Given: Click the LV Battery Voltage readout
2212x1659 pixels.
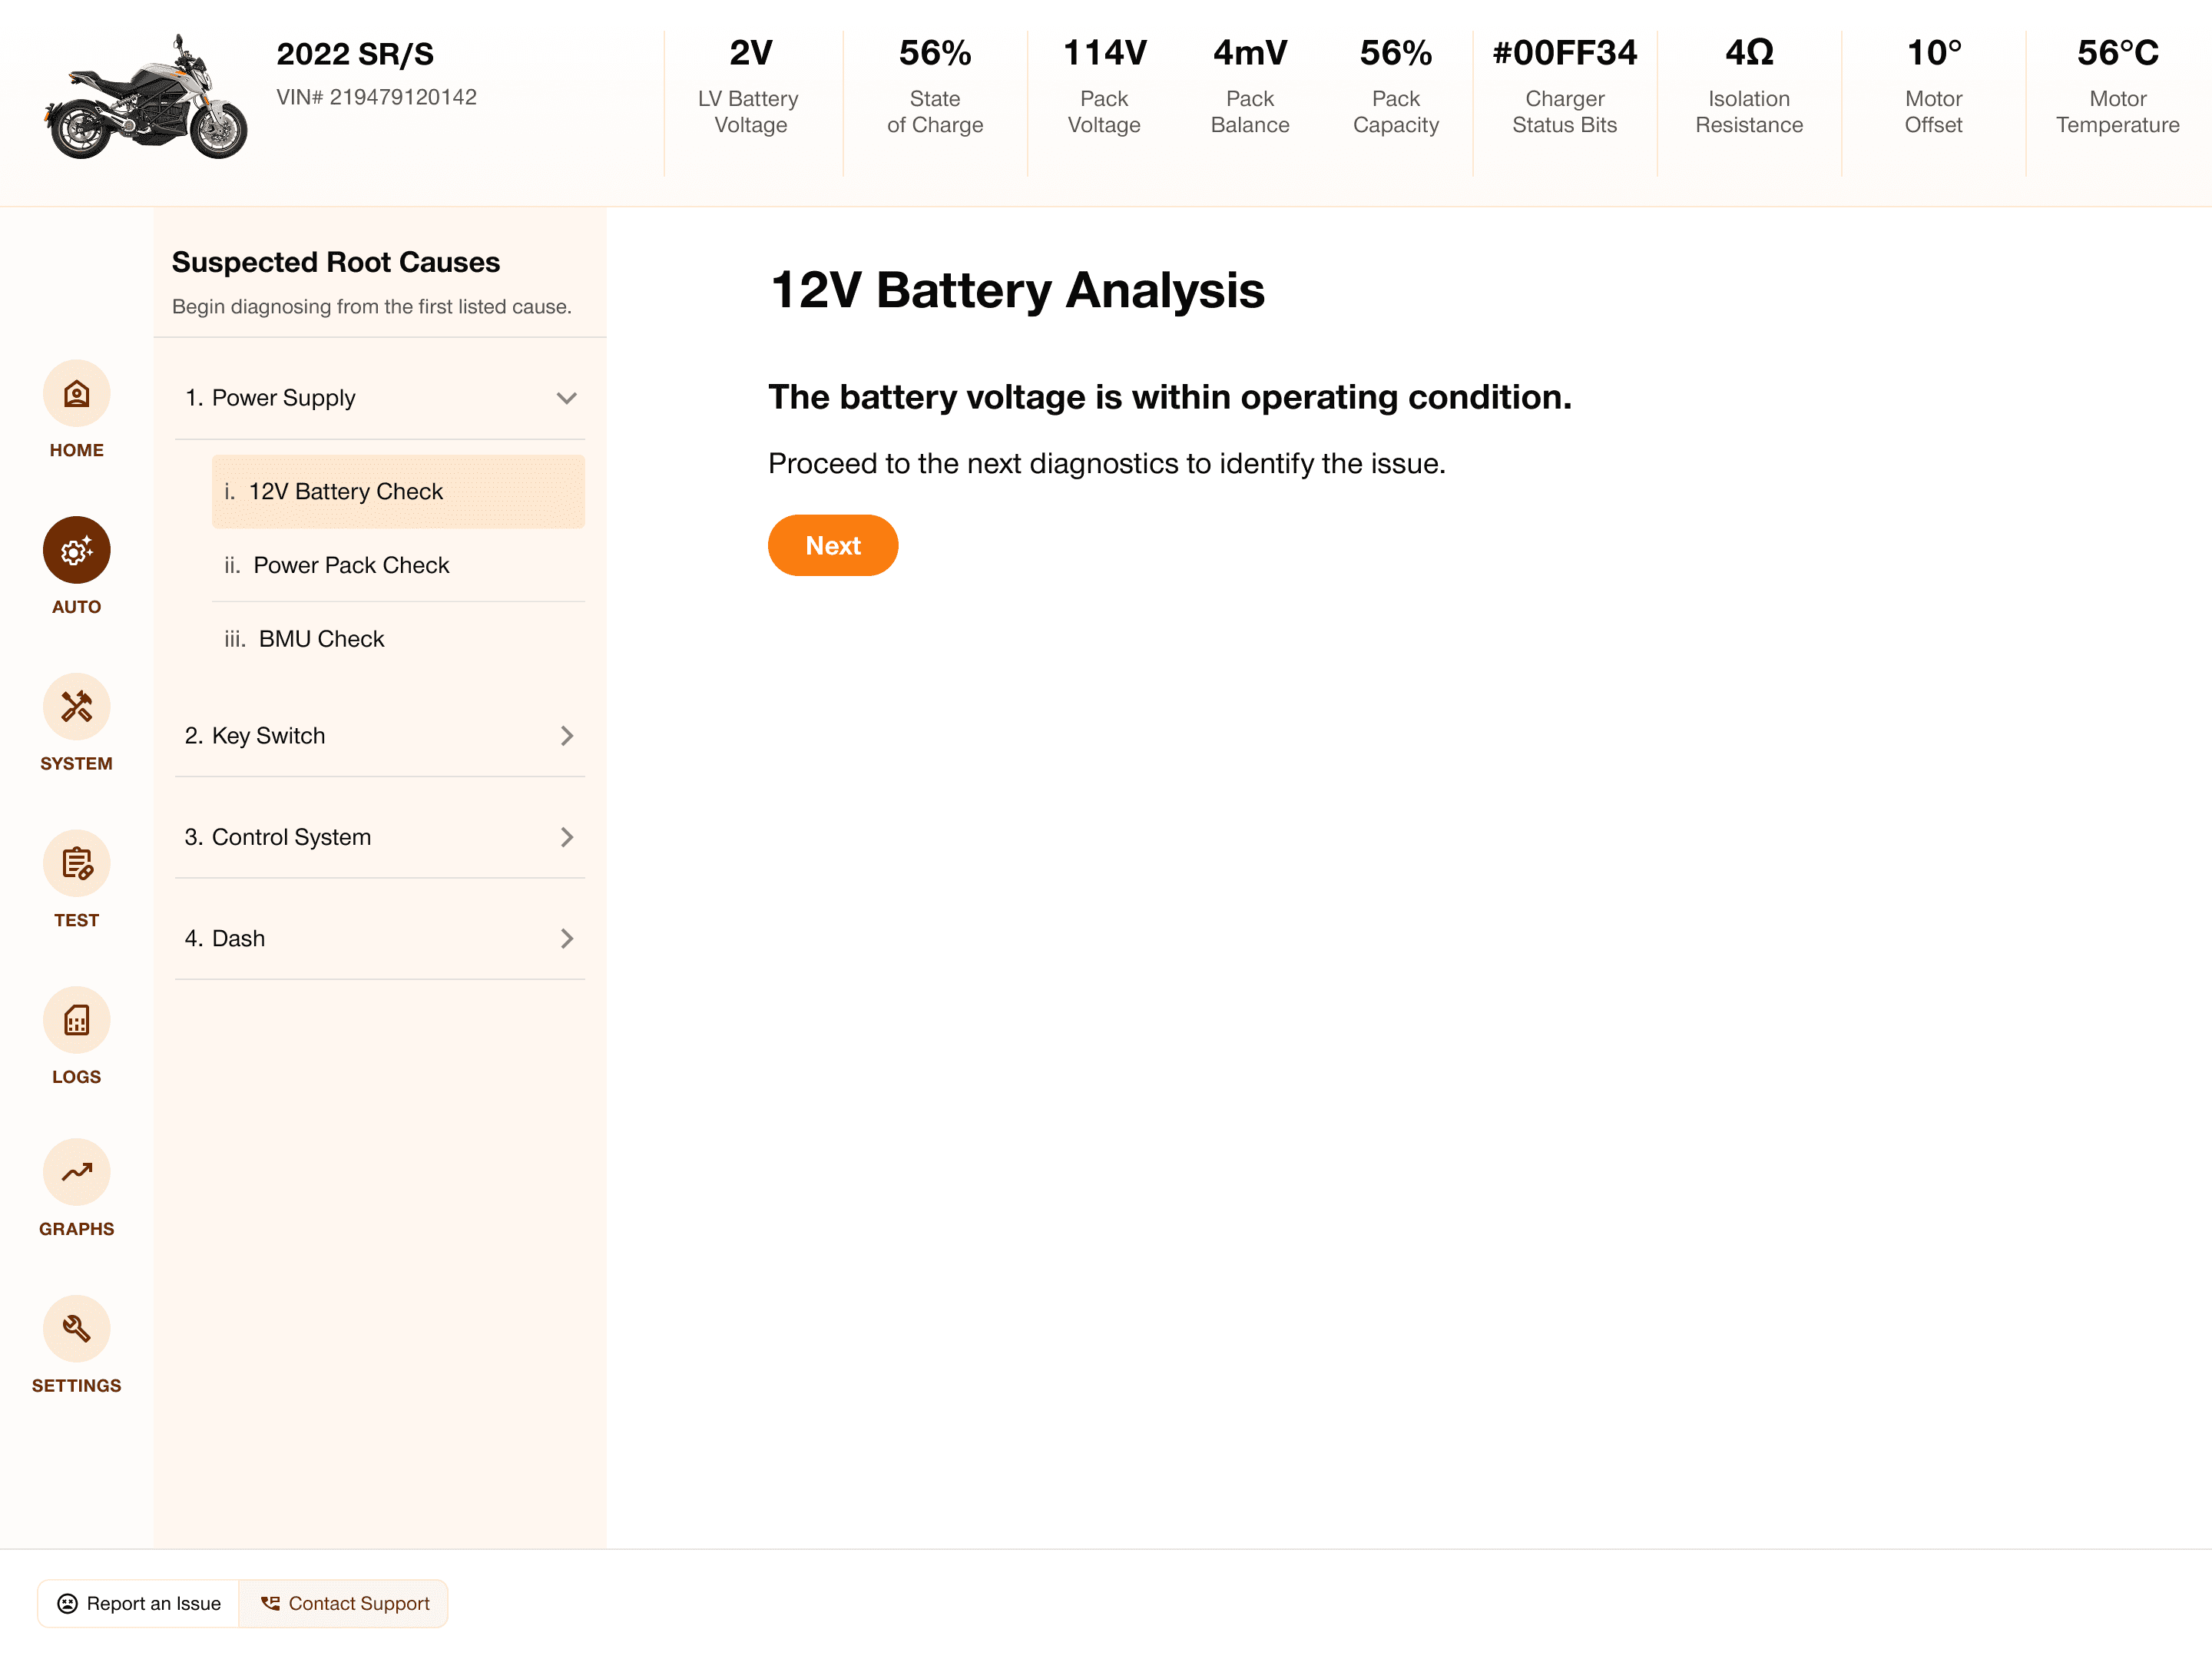Looking at the screenshot, I should pyautogui.click(x=750, y=53).
